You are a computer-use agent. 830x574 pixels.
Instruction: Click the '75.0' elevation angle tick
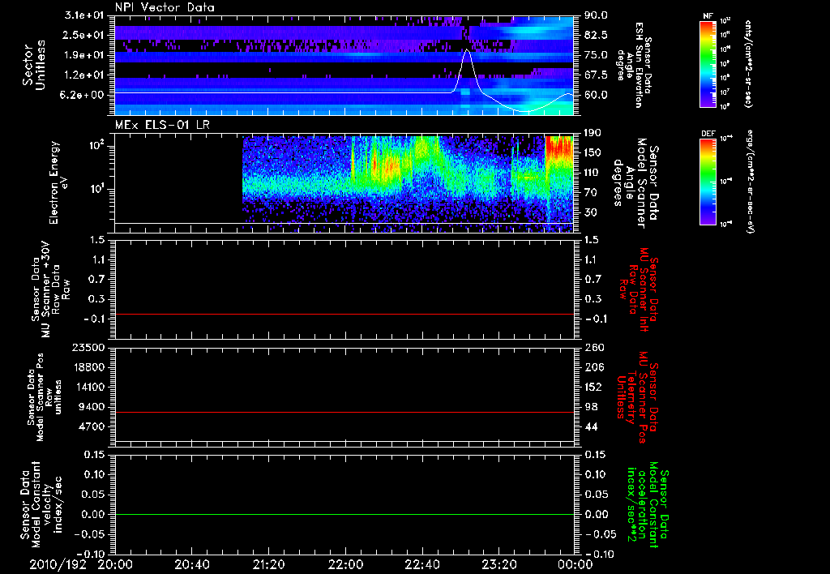click(596, 55)
